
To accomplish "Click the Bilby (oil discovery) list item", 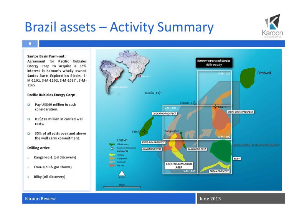I will pos(50,177).
